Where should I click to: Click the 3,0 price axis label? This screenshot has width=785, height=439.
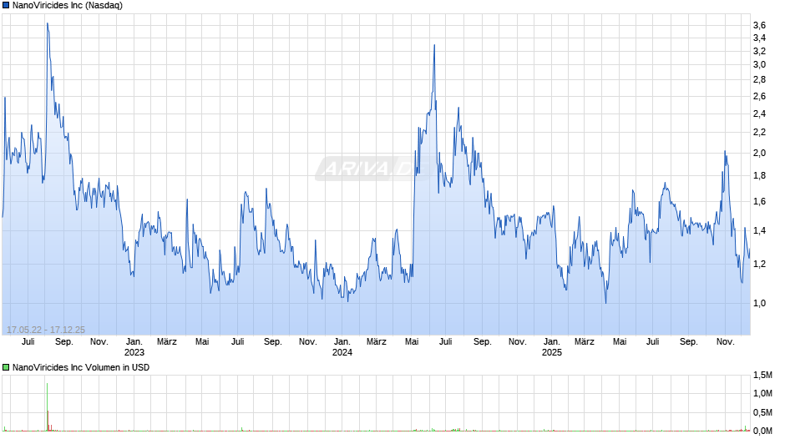[759, 64]
